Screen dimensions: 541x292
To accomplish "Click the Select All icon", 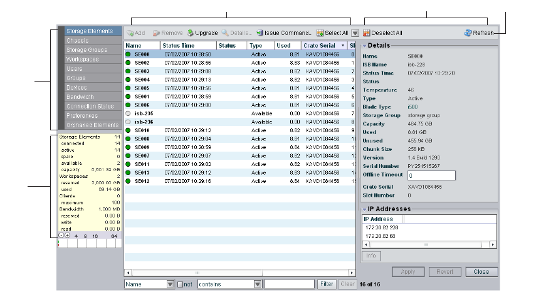I will tap(320, 33).
